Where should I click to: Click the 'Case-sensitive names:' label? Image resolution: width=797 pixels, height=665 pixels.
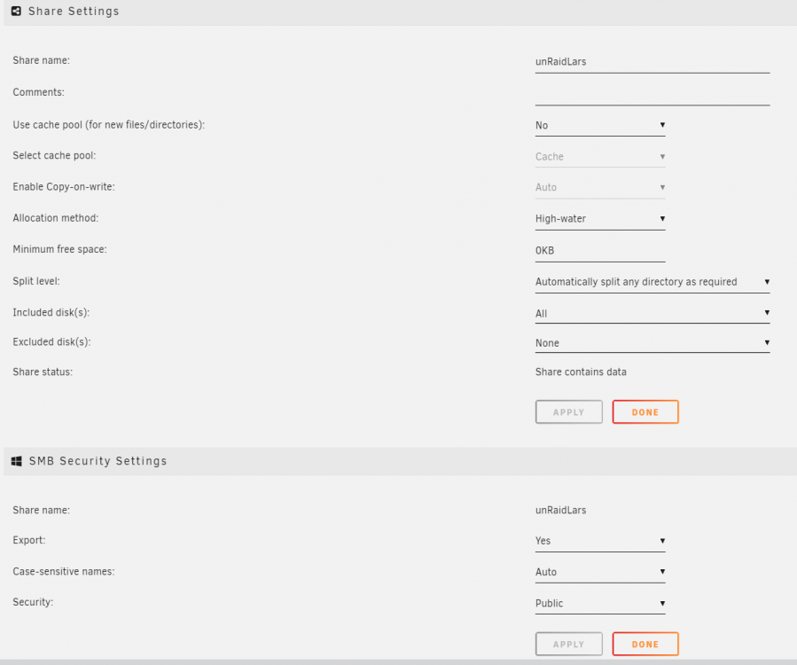(x=64, y=571)
